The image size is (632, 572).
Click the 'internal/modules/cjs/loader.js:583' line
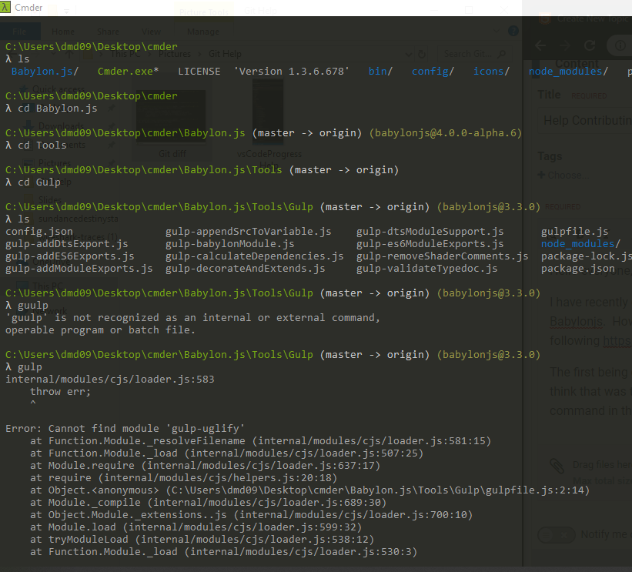coord(109,380)
